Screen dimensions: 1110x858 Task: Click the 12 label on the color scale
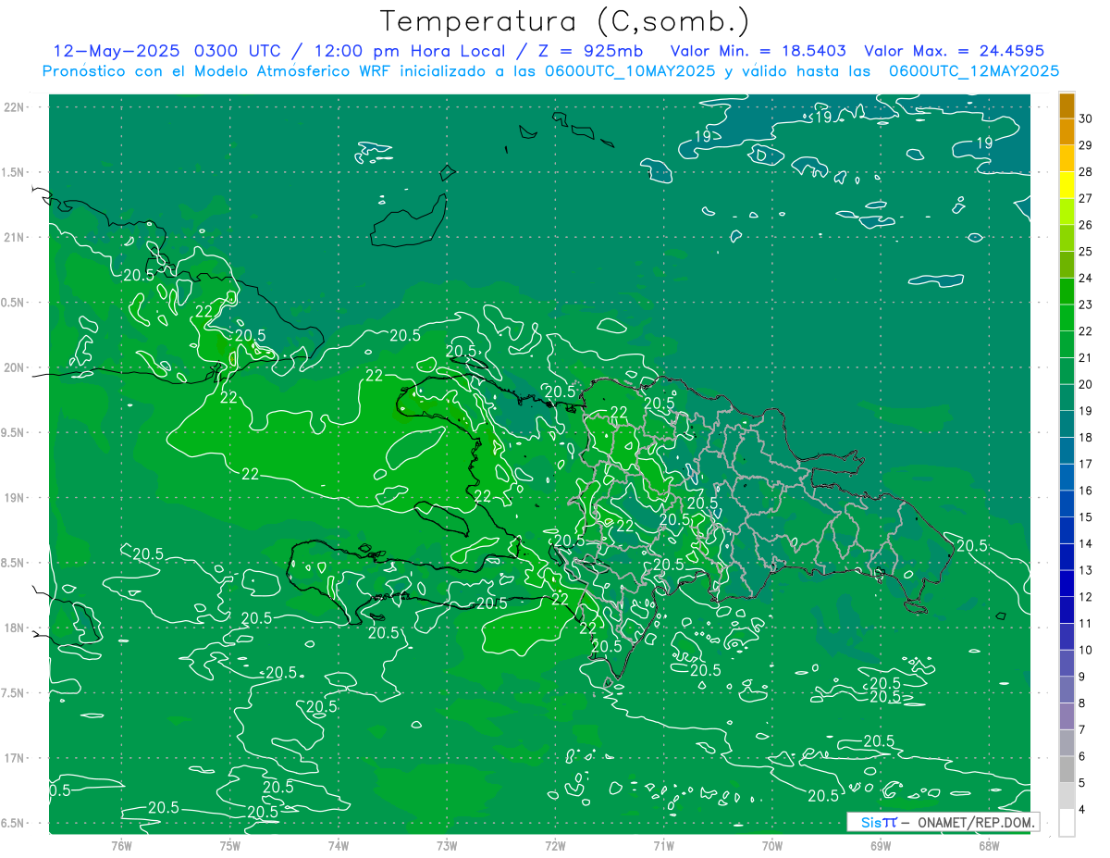[1086, 597]
